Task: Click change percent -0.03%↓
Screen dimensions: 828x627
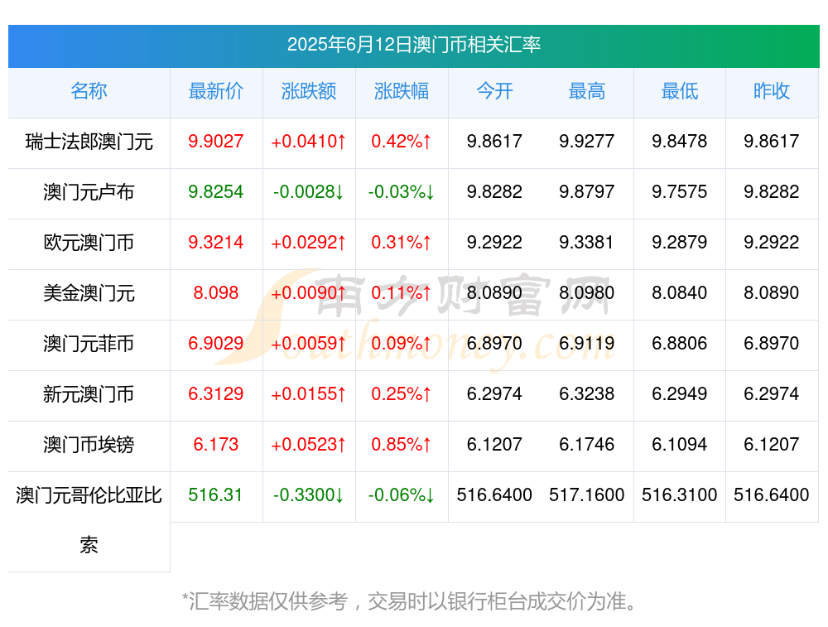Action: coord(402,192)
